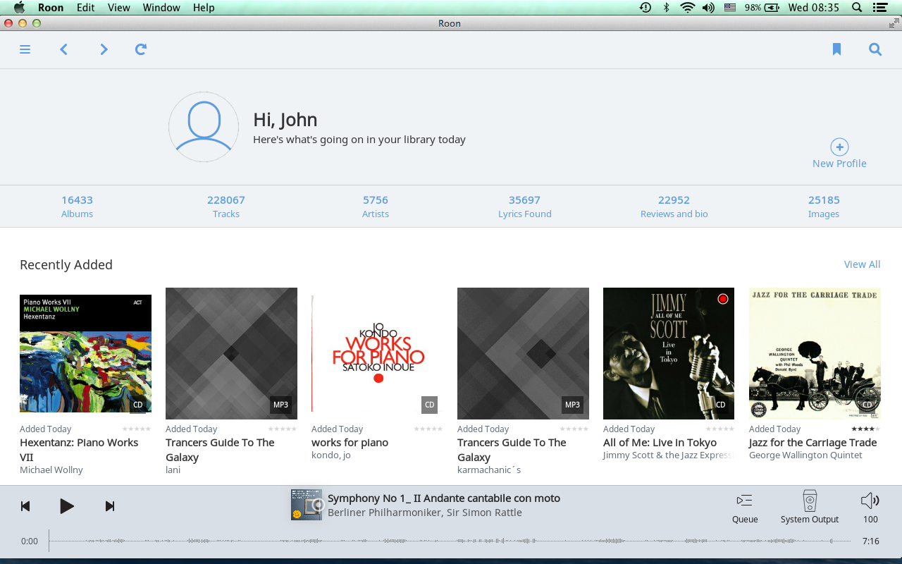
Task: Open the hamburger navigation menu
Action: point(25,49)
